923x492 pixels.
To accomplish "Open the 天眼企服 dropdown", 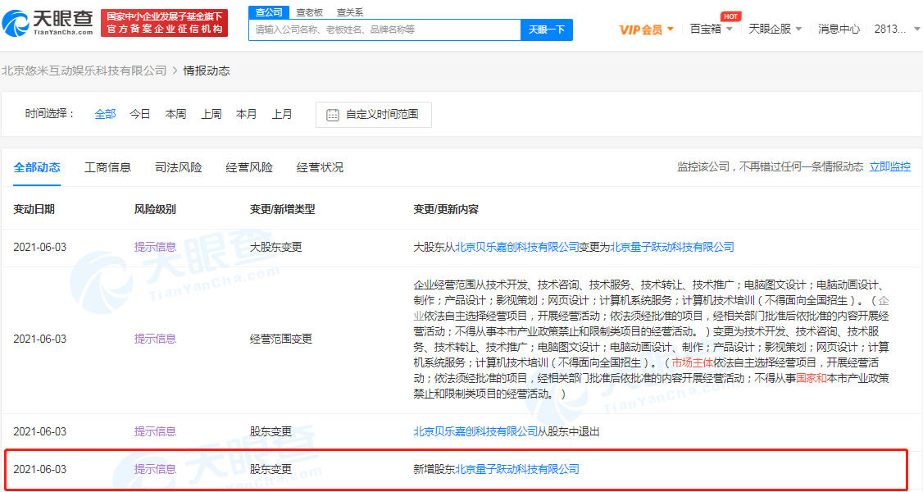I will [x=775, y=29].
